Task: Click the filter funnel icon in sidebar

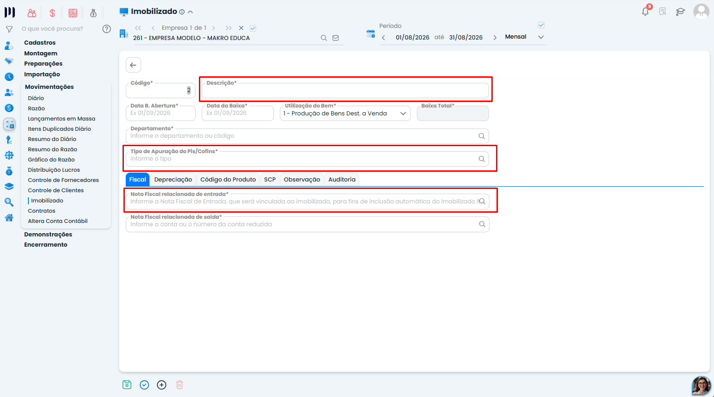Action: (9, 29)
